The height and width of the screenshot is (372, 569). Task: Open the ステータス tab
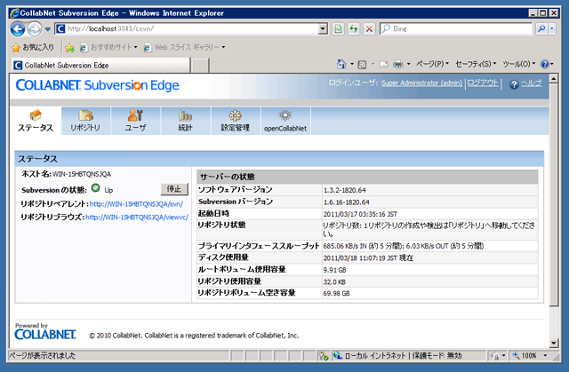[x=36, y=121]
